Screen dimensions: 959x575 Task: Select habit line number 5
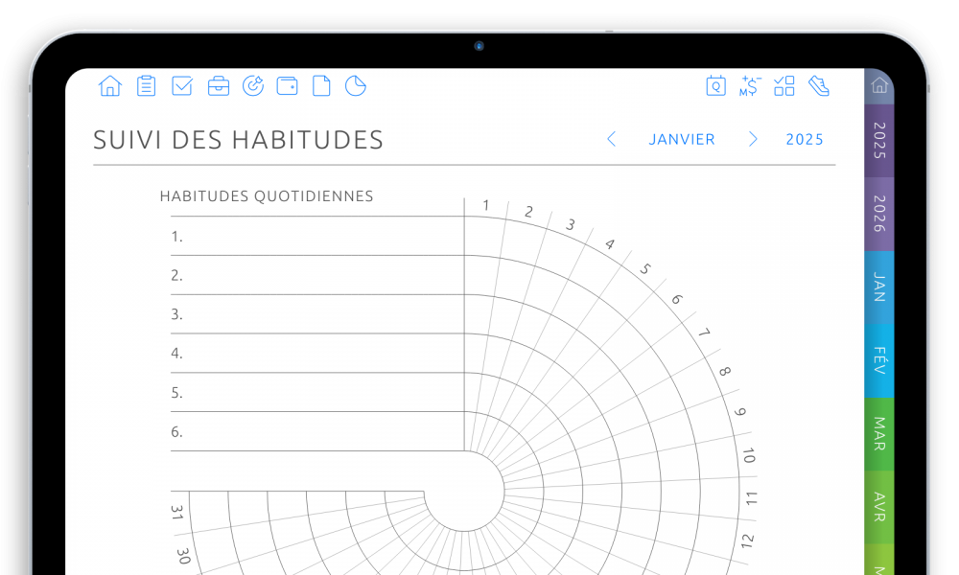point(317,392)
